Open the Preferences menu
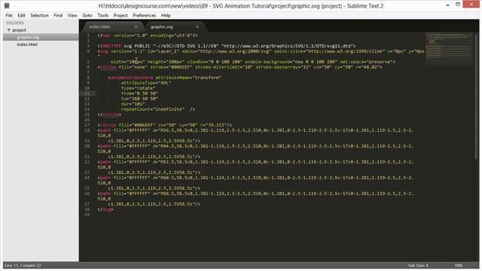 coord(144,15)
